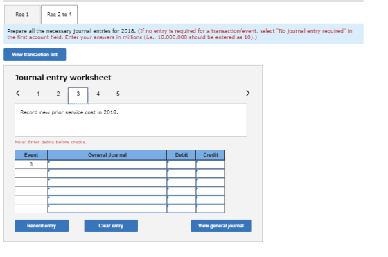Open second row General Journal account dropdown
The height and width of the screenshot is (257, 388).
(107, 173)
